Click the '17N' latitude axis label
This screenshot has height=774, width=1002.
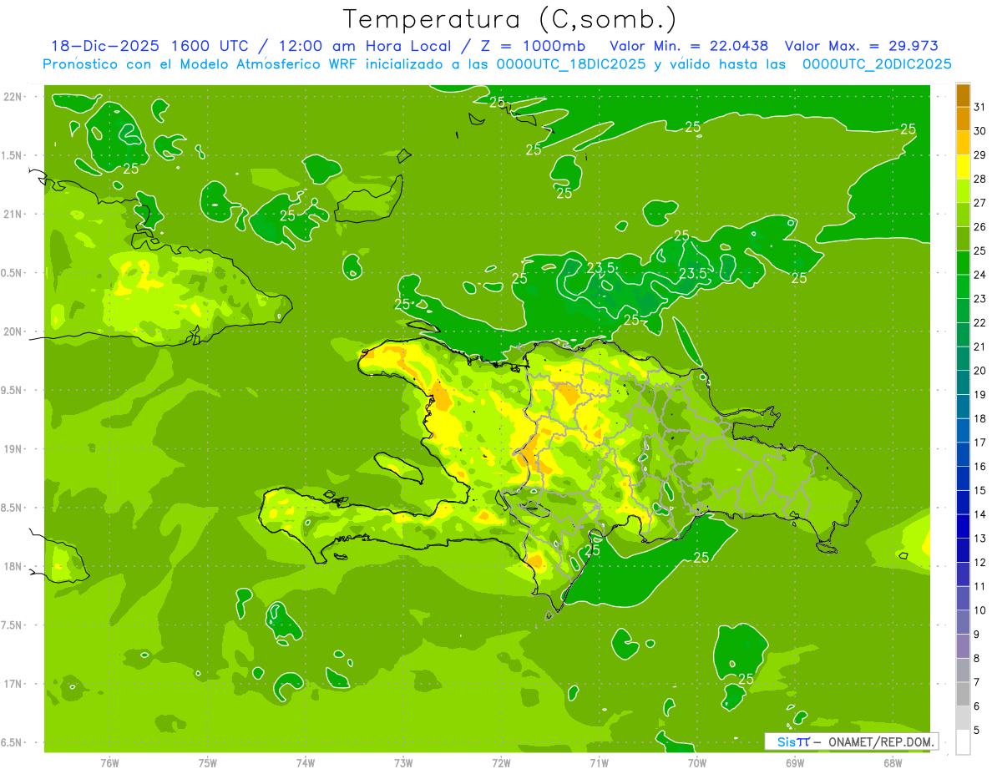pos(14,684)
